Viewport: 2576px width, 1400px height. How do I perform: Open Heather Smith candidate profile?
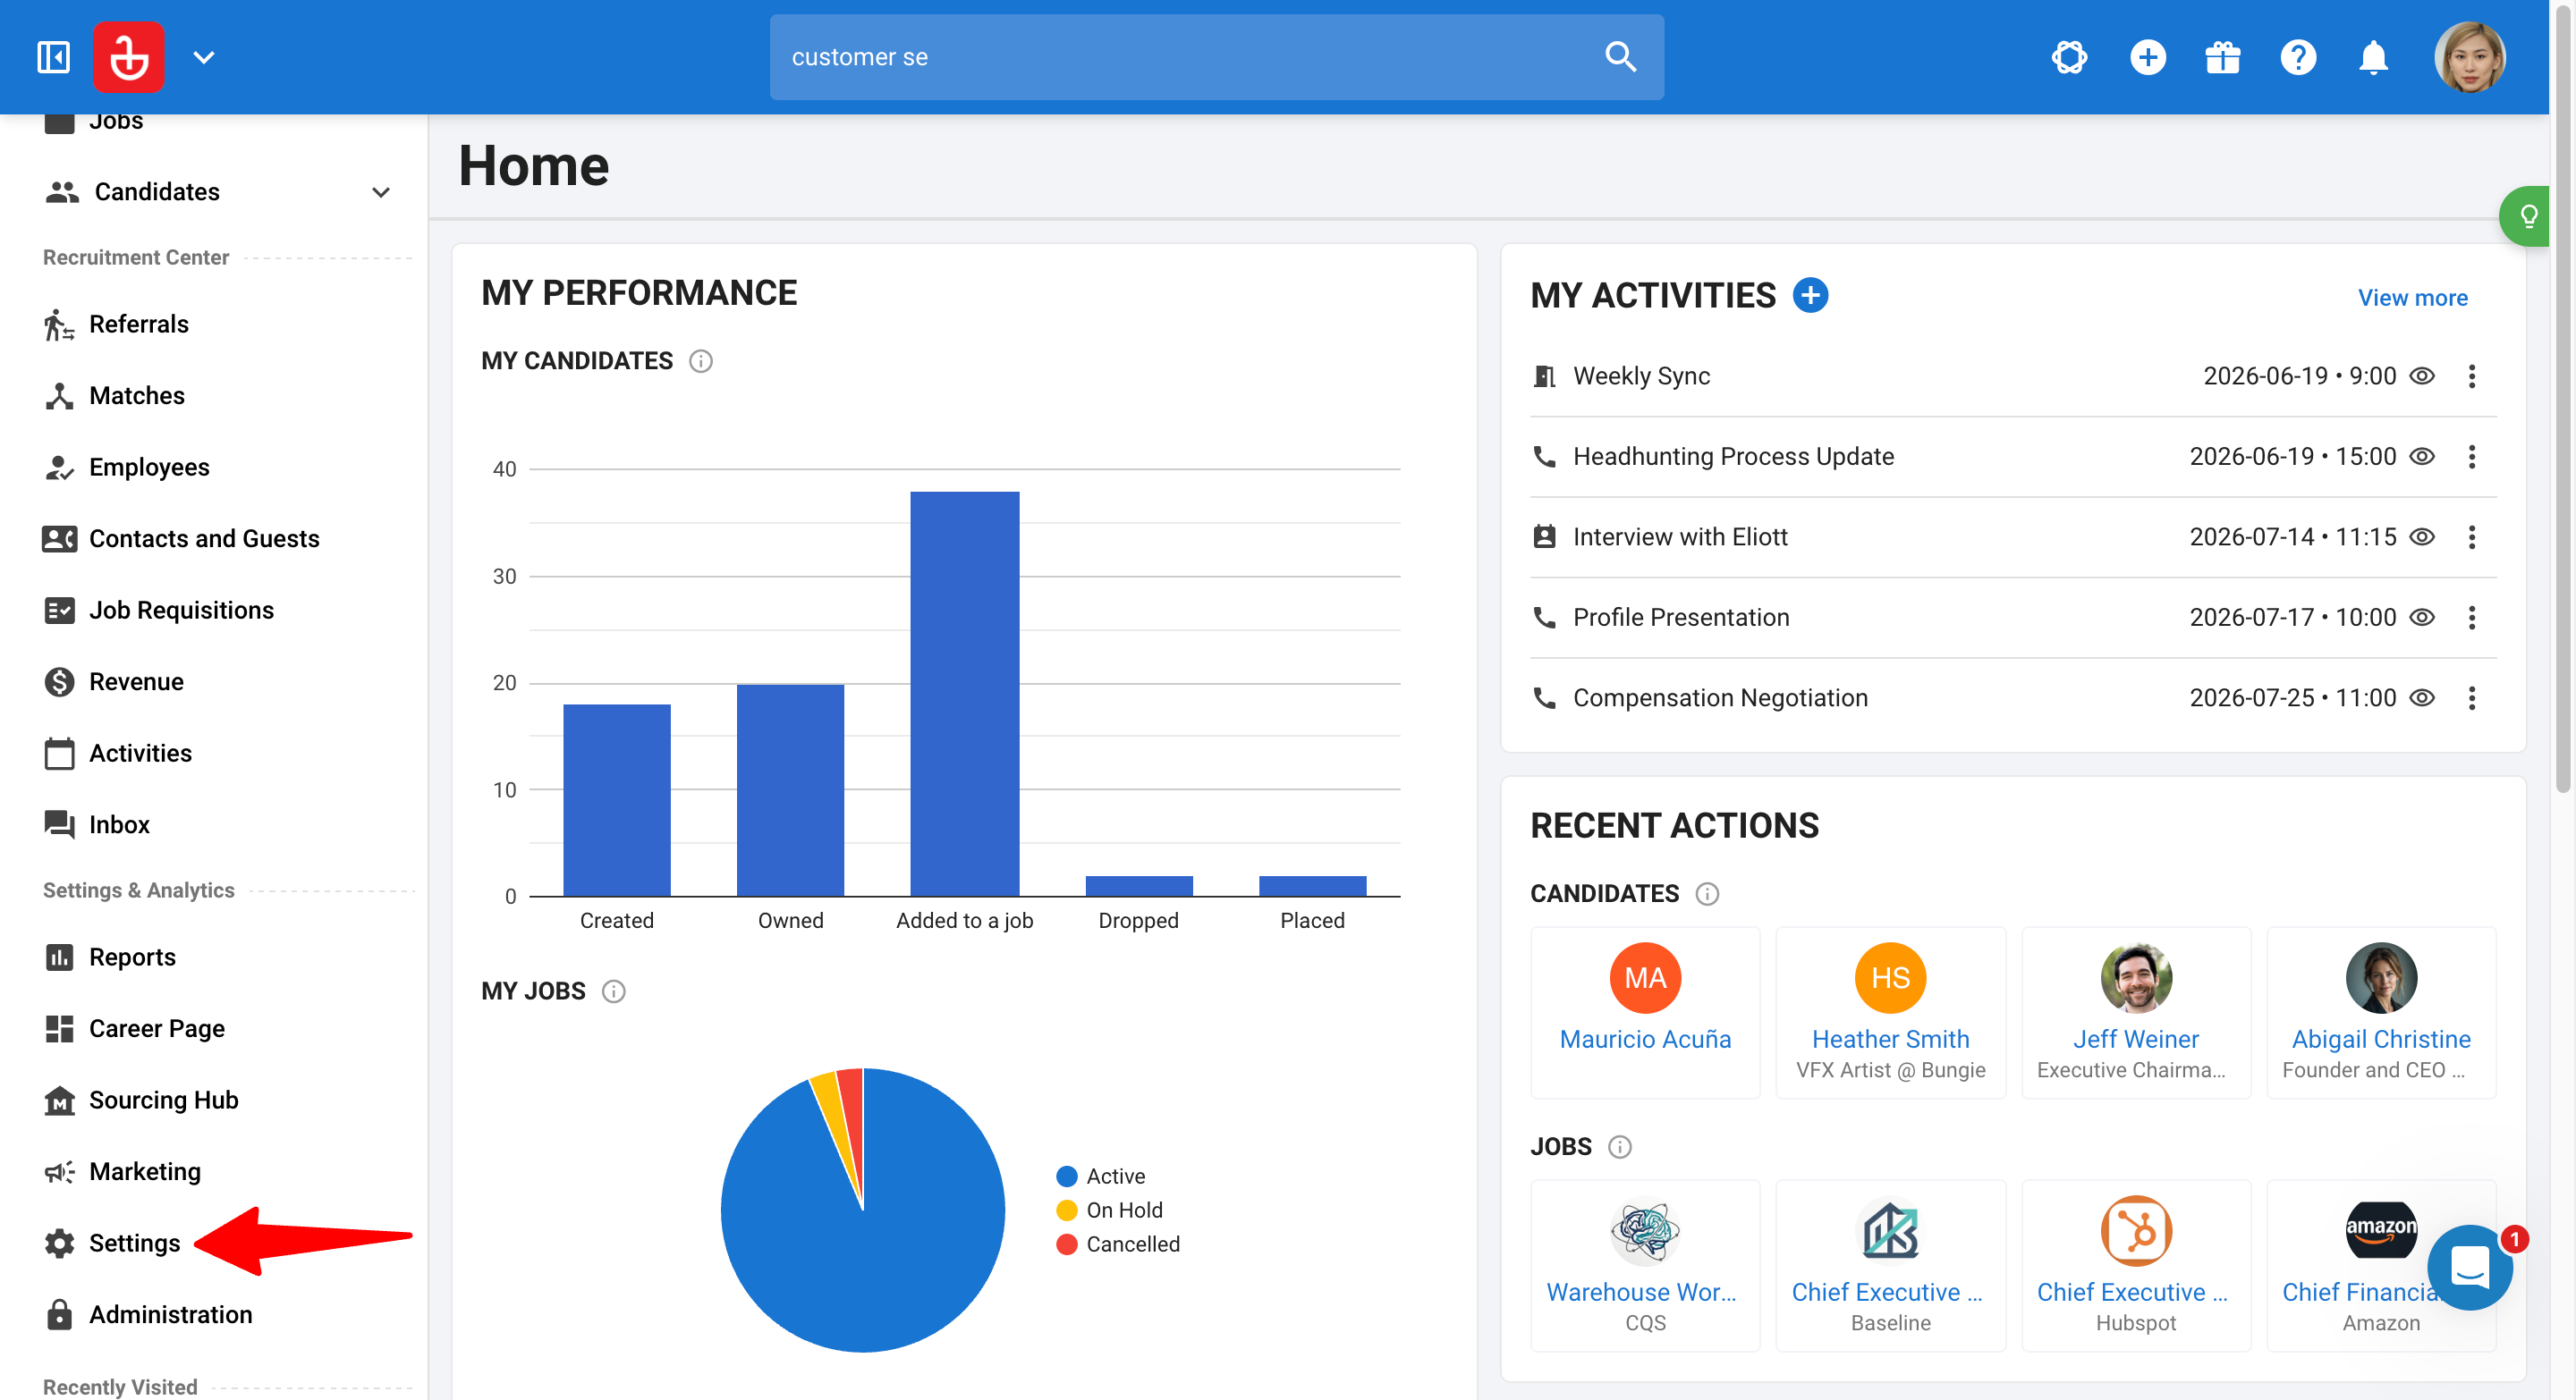tap(1890, 1039)
